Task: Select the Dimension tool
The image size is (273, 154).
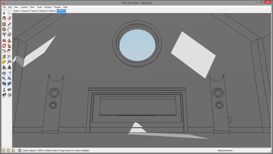Action: point(9,57)
